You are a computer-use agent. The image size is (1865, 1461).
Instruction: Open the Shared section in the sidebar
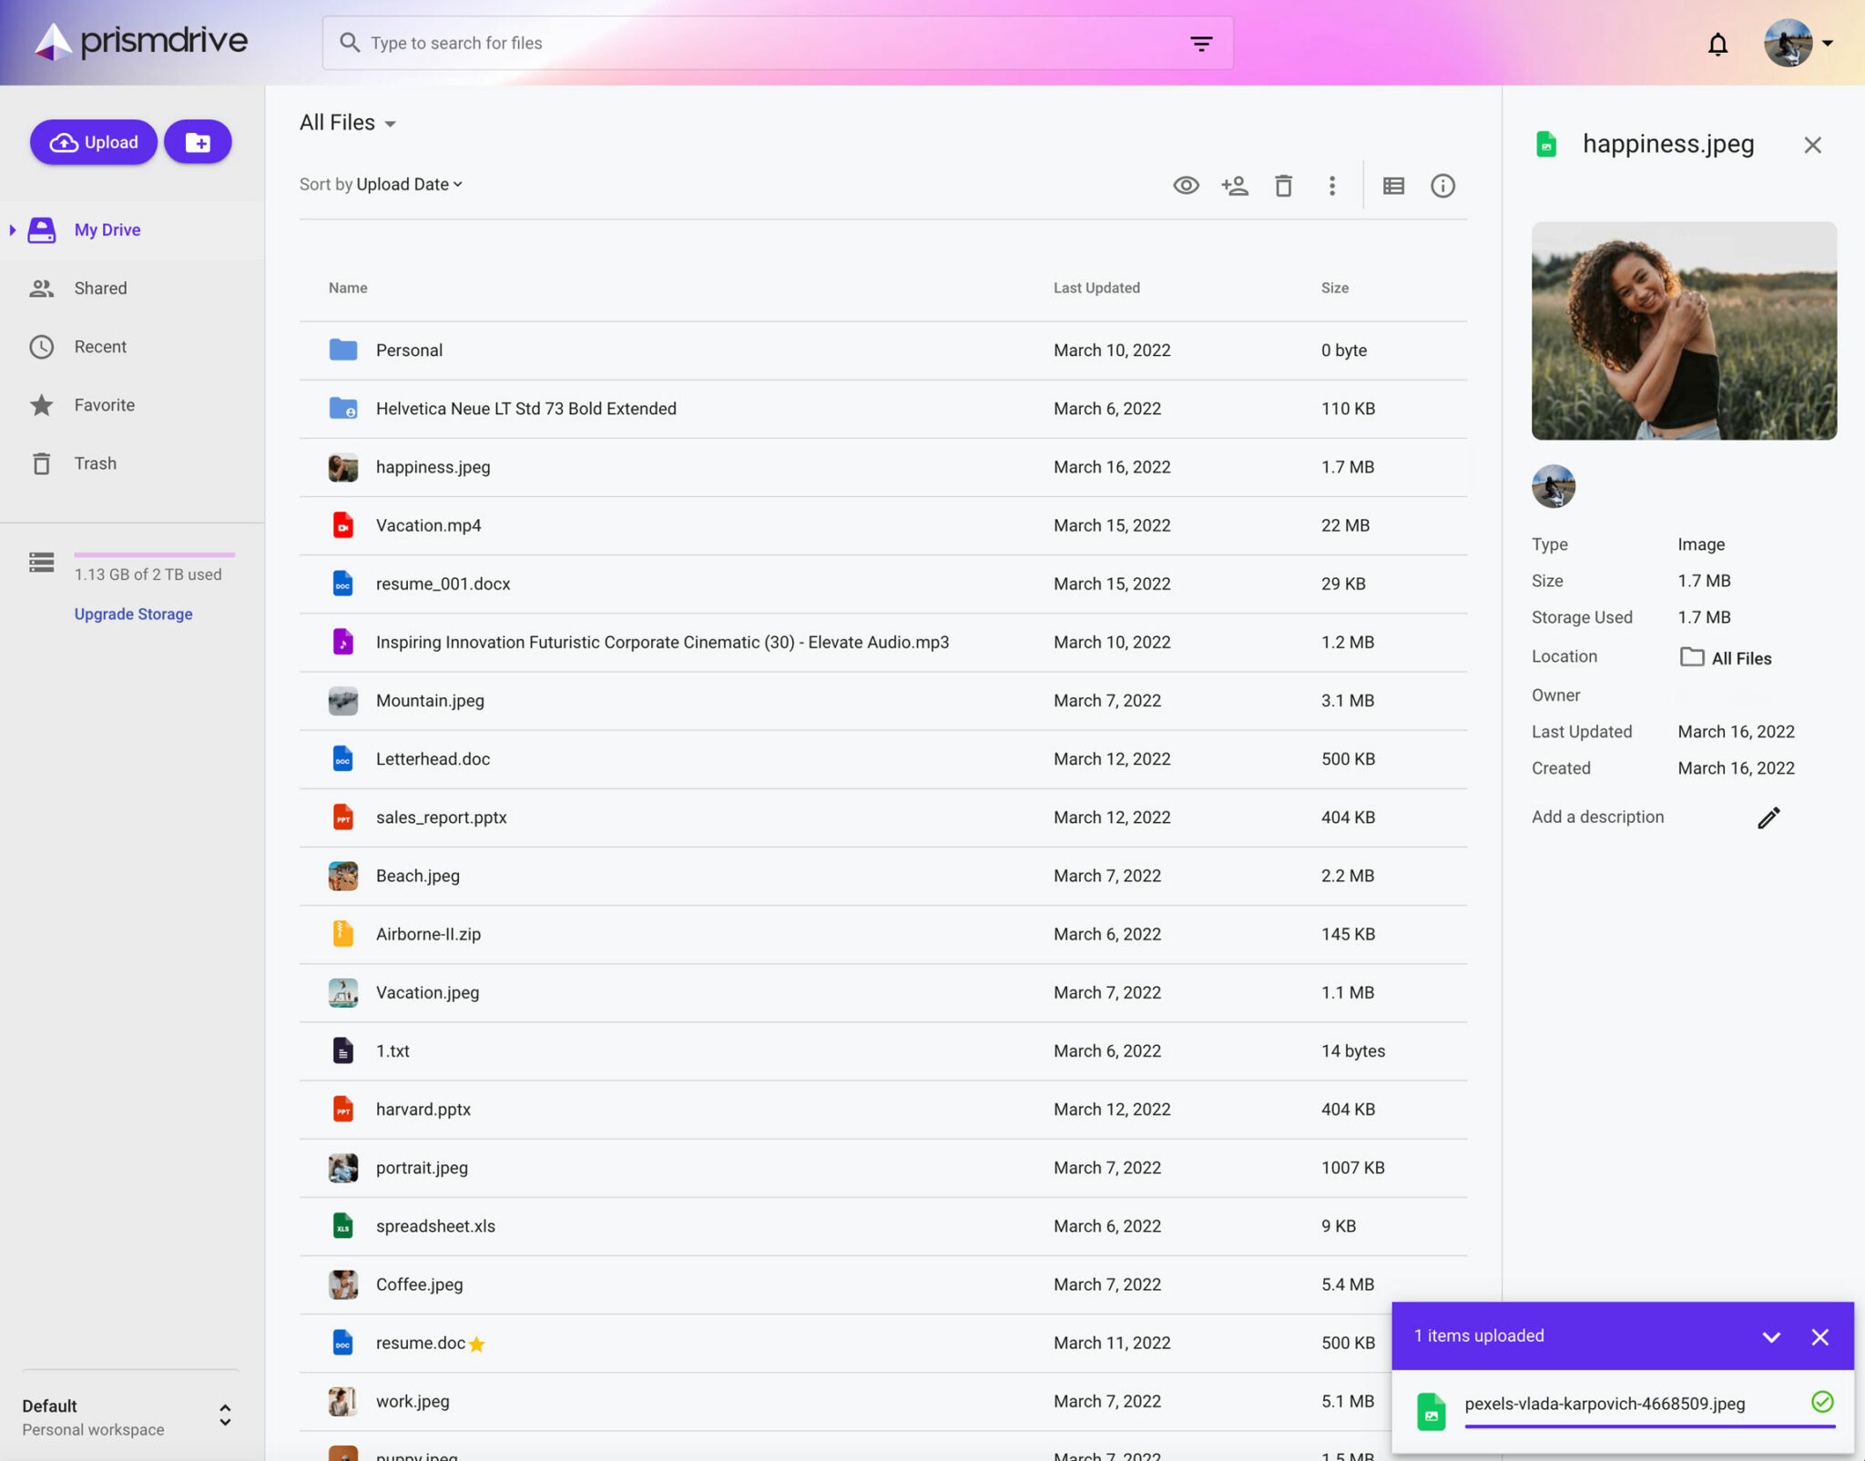[100, 288]
